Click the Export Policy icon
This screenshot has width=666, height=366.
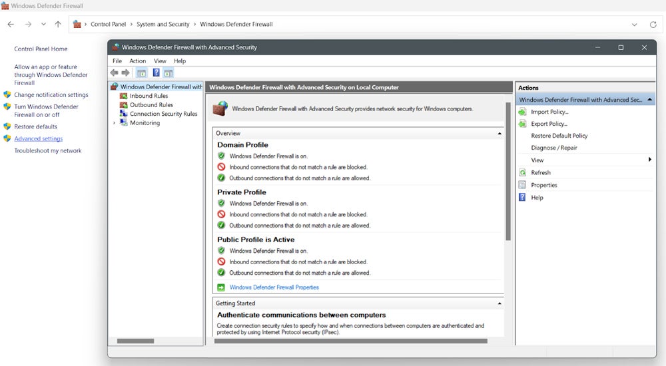pyautogui.click(x=523, y=124)
